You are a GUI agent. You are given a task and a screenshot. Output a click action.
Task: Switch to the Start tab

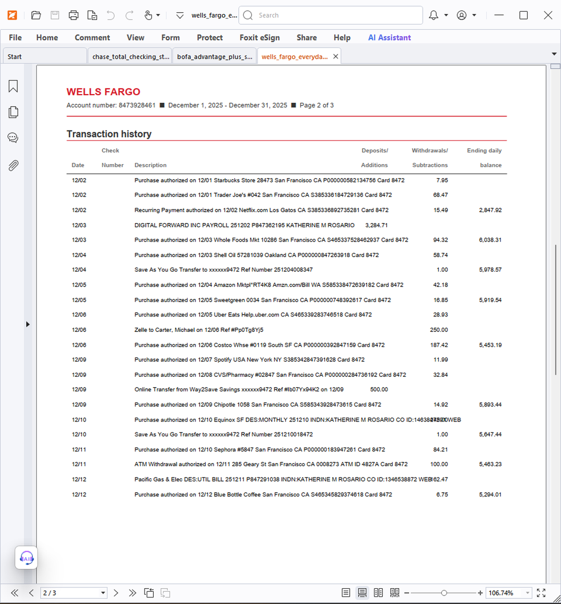(x=45, y=57)
